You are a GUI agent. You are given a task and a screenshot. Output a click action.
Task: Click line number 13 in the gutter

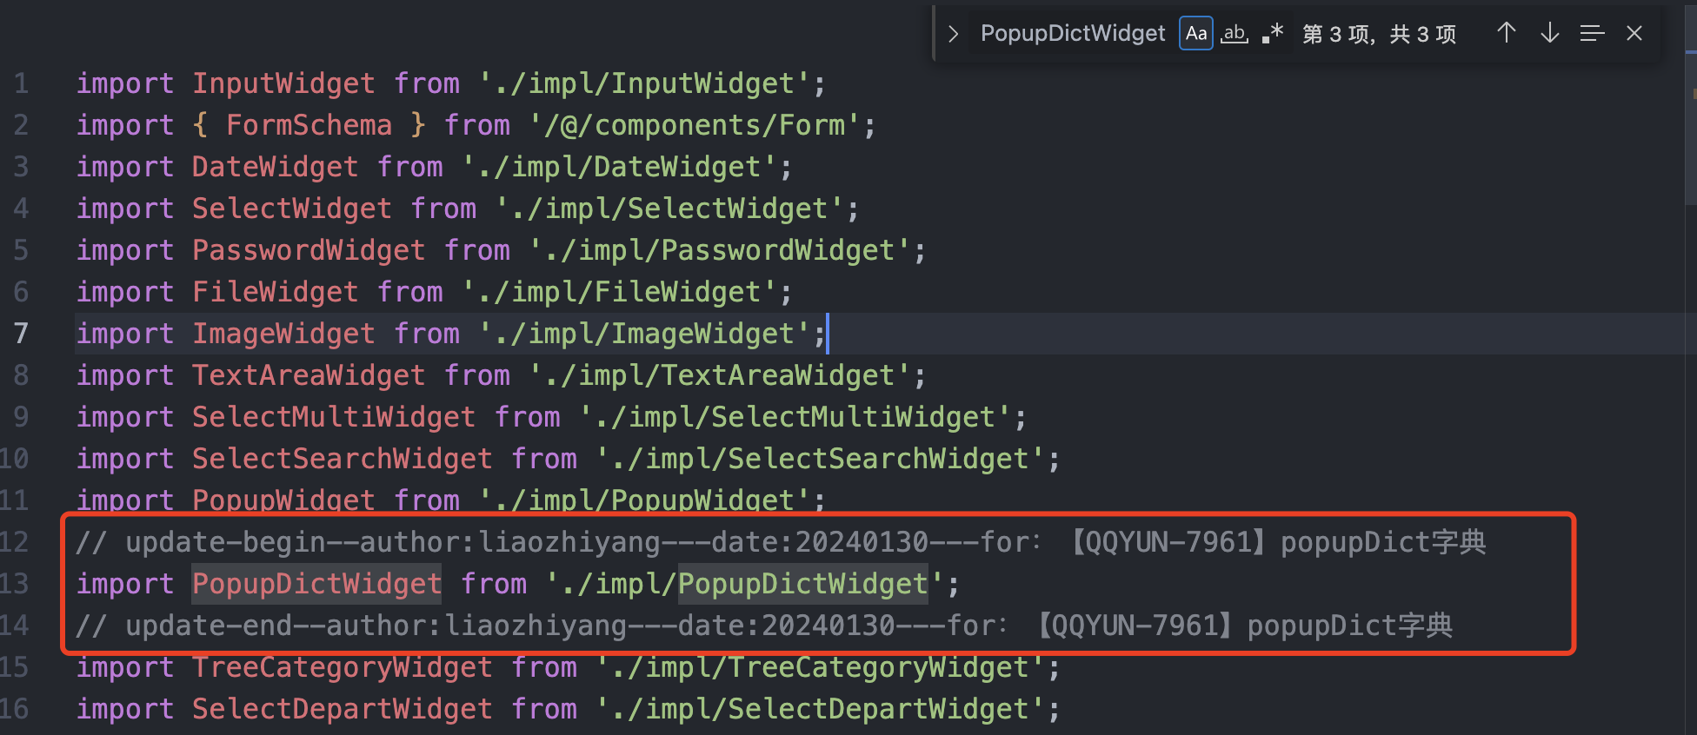pos(16,584)
